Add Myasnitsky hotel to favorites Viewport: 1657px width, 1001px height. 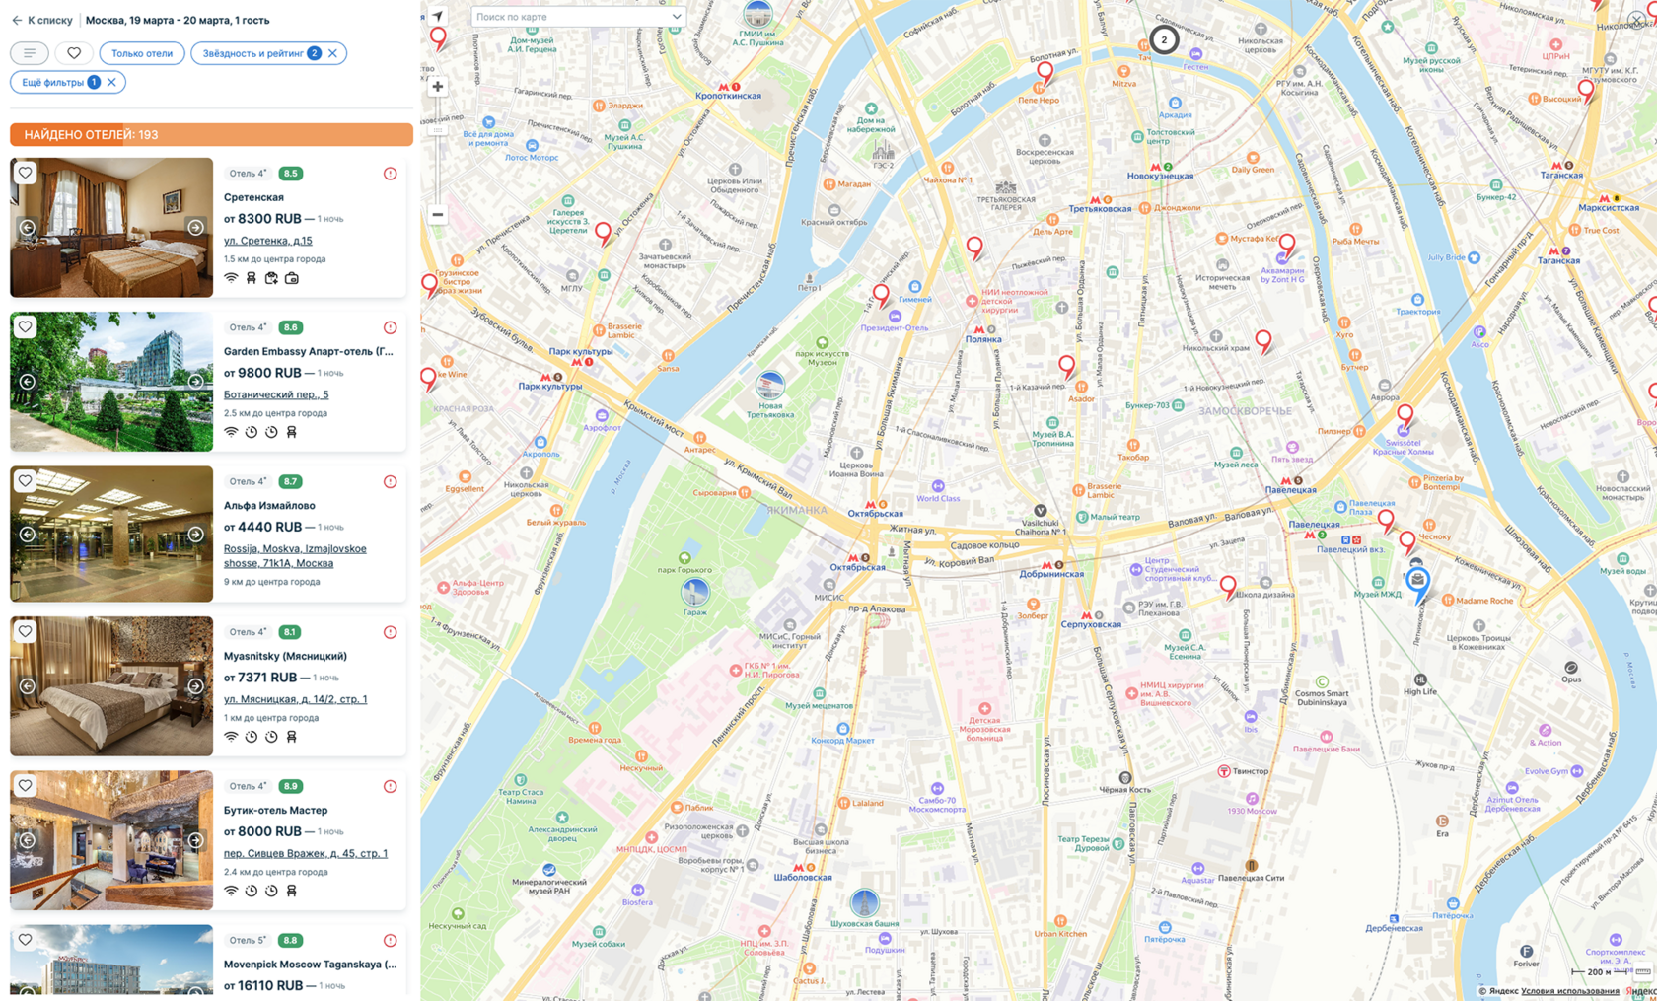[x=26, y=631]
